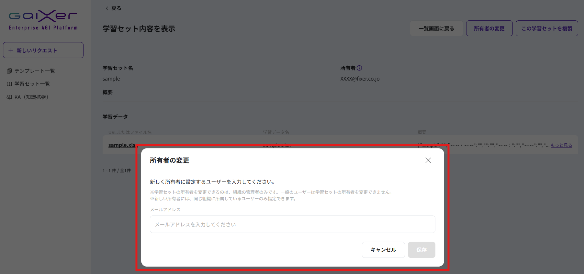Click the この学習セットを複製 button

546,28
